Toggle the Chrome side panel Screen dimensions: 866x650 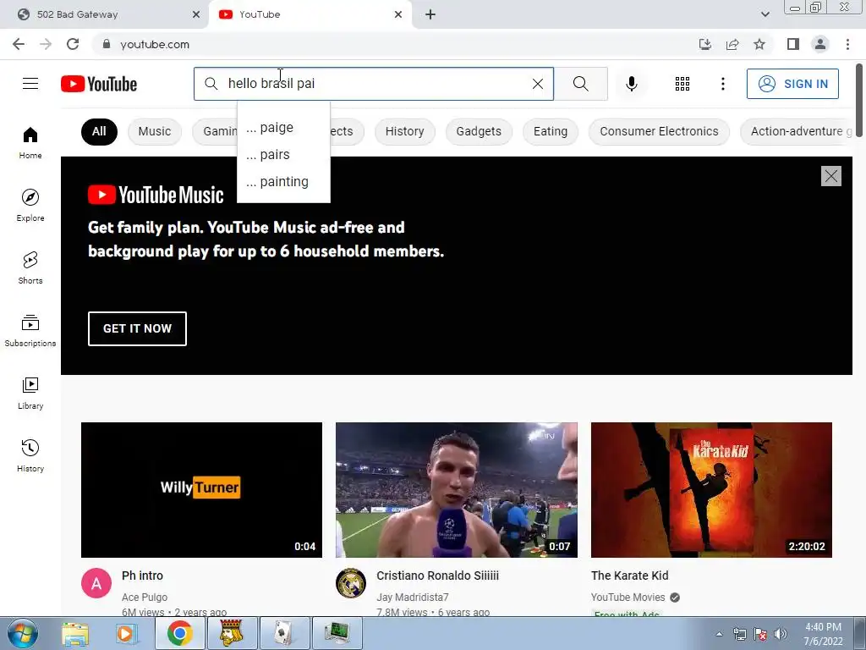pyautogui.click(x=793, y=44)
